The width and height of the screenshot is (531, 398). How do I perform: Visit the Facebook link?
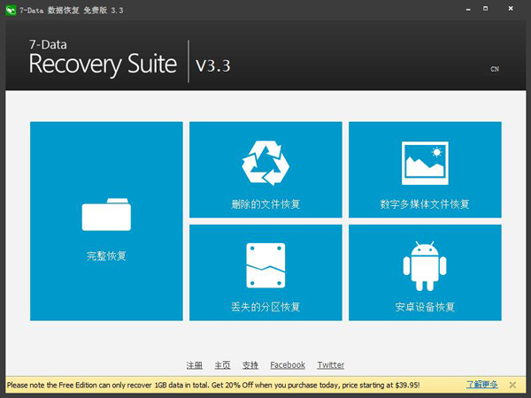pyautogui.click(x=288, y=365)
